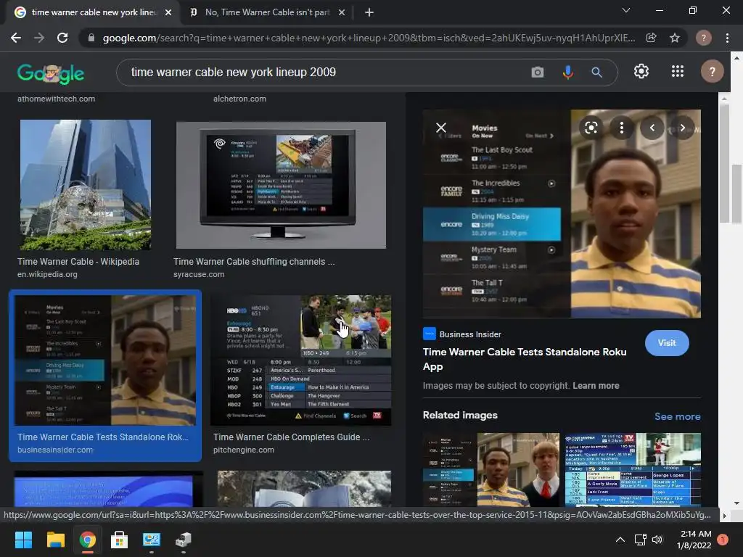Image resolution: width=743 pixels, height=557 pixels.
Task: Click the address bar URL
Action: (369, 38)
